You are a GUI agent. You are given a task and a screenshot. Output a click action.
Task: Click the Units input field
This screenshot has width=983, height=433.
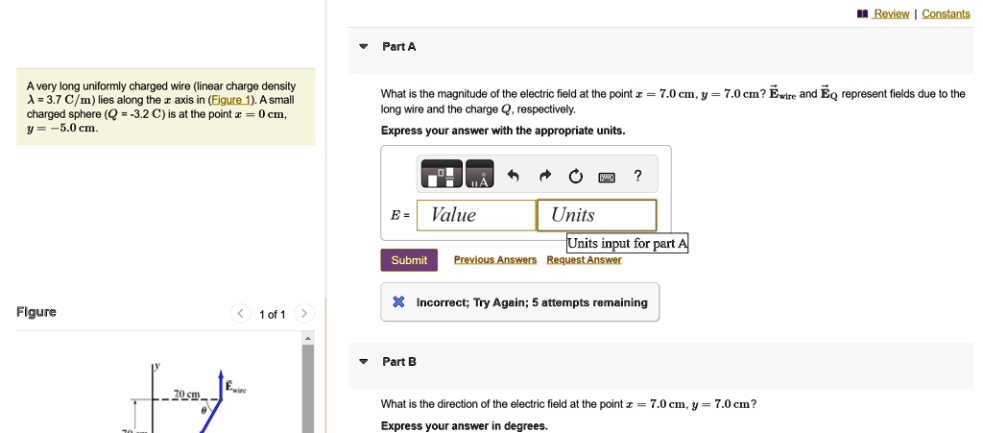click(x=597, y=215)
